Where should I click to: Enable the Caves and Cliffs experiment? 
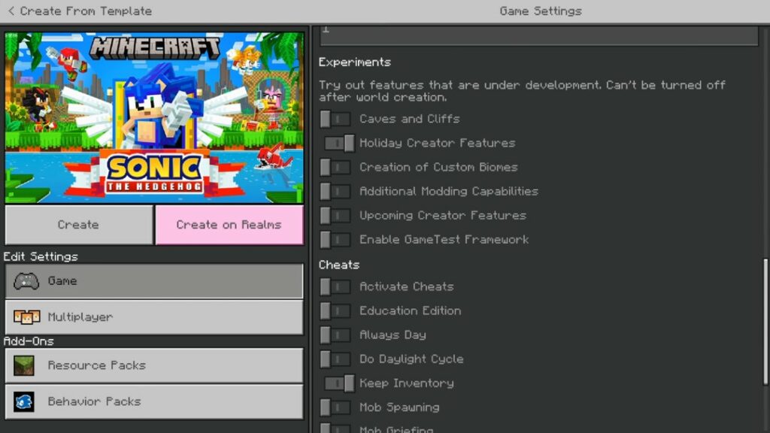coord(335,119)
